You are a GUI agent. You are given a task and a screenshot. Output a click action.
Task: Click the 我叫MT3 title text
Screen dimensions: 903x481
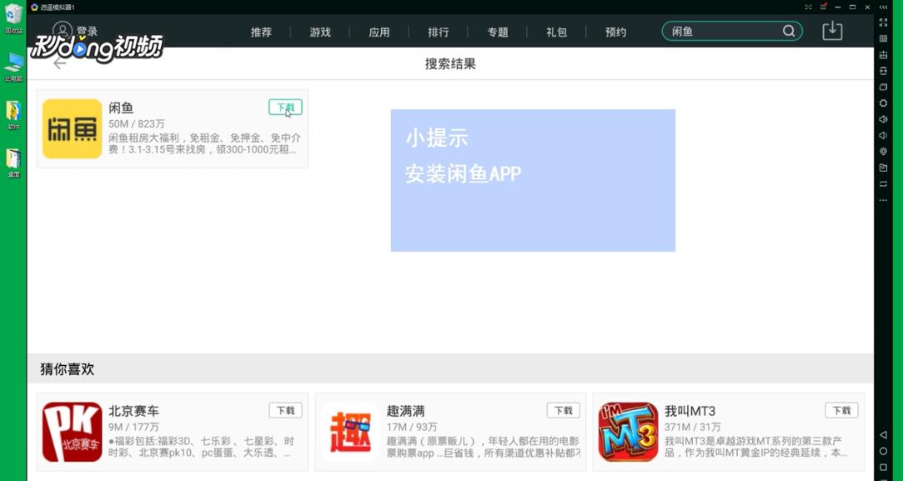690,411
